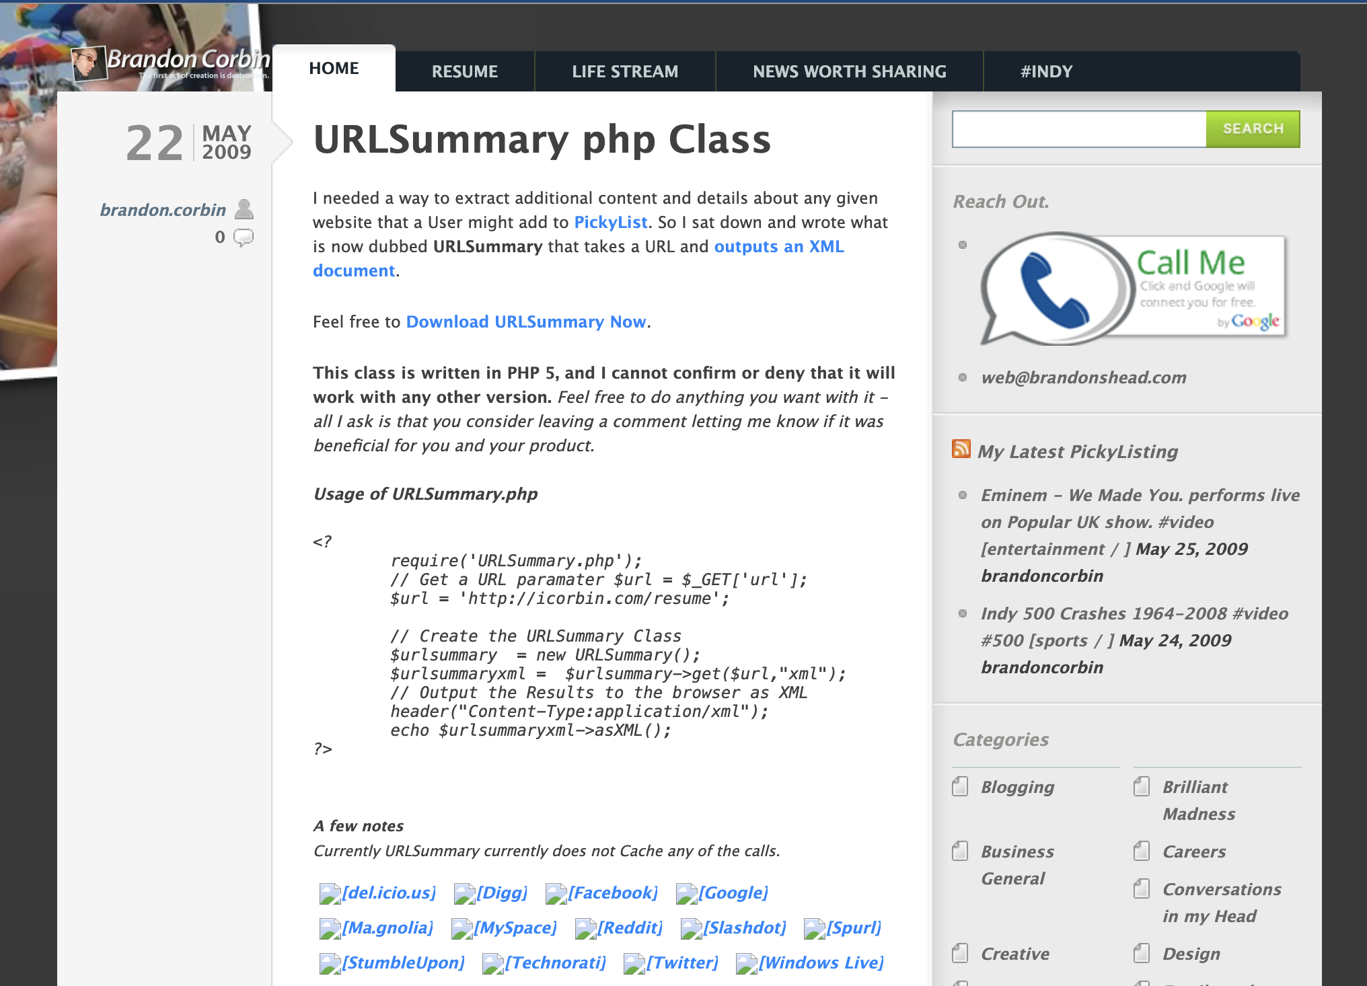This screenshot has height=986, width=1367.
Task: Click the RSS feed icon beside My Latest PickyListing
Action: [x=961, y=449]
